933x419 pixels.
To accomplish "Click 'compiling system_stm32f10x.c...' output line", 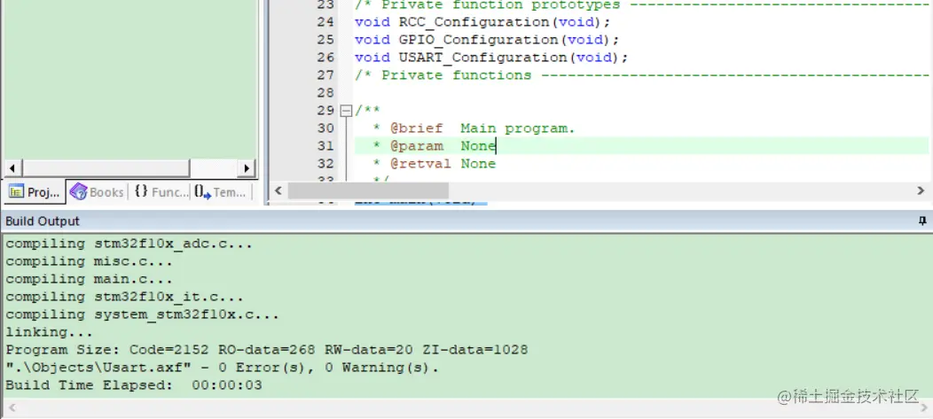I will click(142, 314).
